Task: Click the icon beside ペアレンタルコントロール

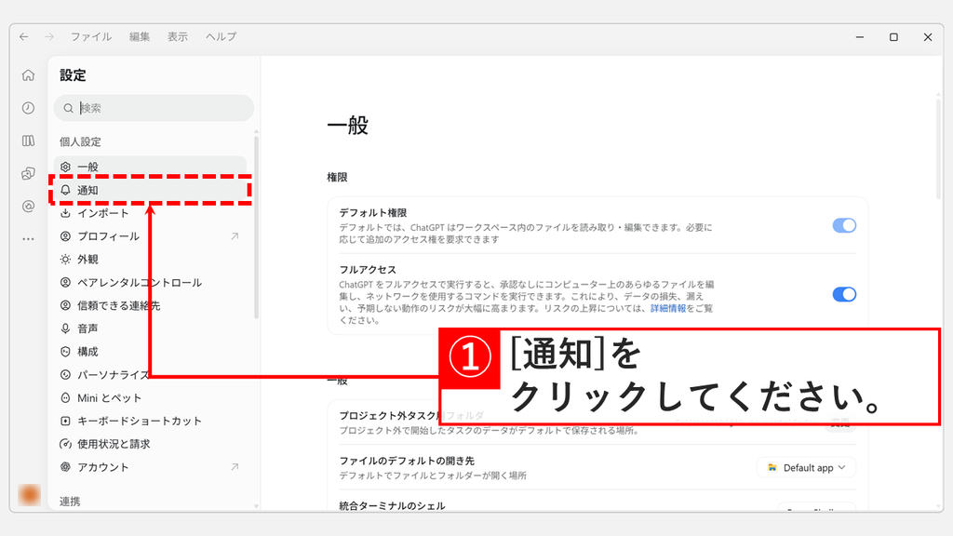Action: pos(66,283)
